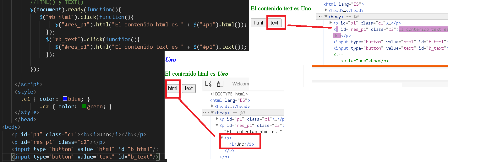
Task: Select the <i>Uno</i> element row
Action: [242, 144]
